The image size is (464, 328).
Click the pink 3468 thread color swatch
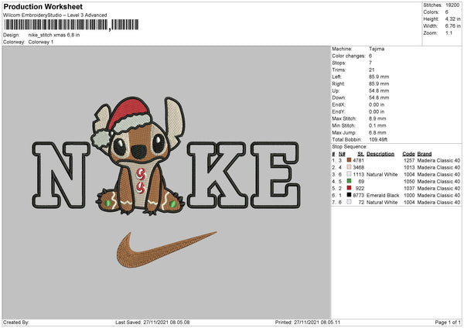349,167
